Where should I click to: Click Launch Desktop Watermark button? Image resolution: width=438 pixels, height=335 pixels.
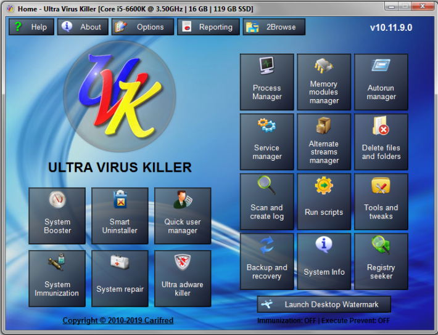pos(324,304)
